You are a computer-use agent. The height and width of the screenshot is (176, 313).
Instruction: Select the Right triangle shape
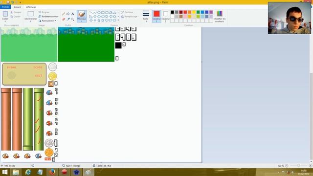point(91,16)
